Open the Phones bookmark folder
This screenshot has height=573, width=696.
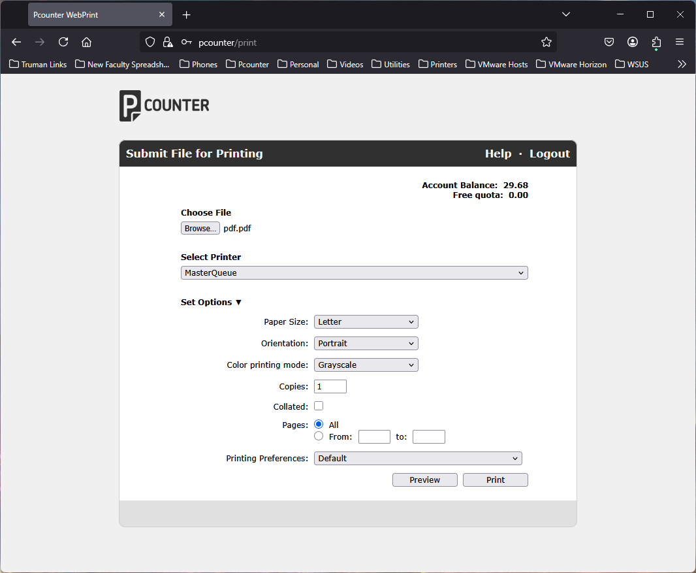198,65
